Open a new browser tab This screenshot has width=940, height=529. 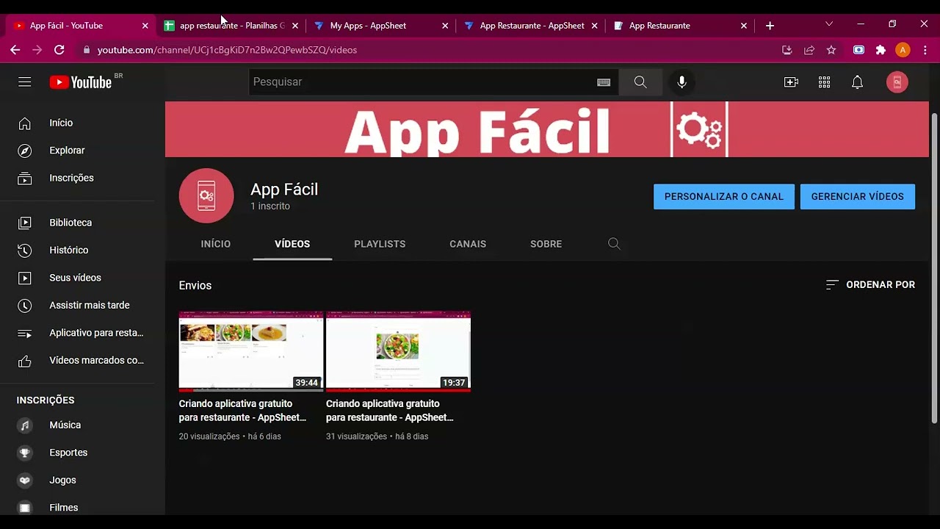[770, 26]
